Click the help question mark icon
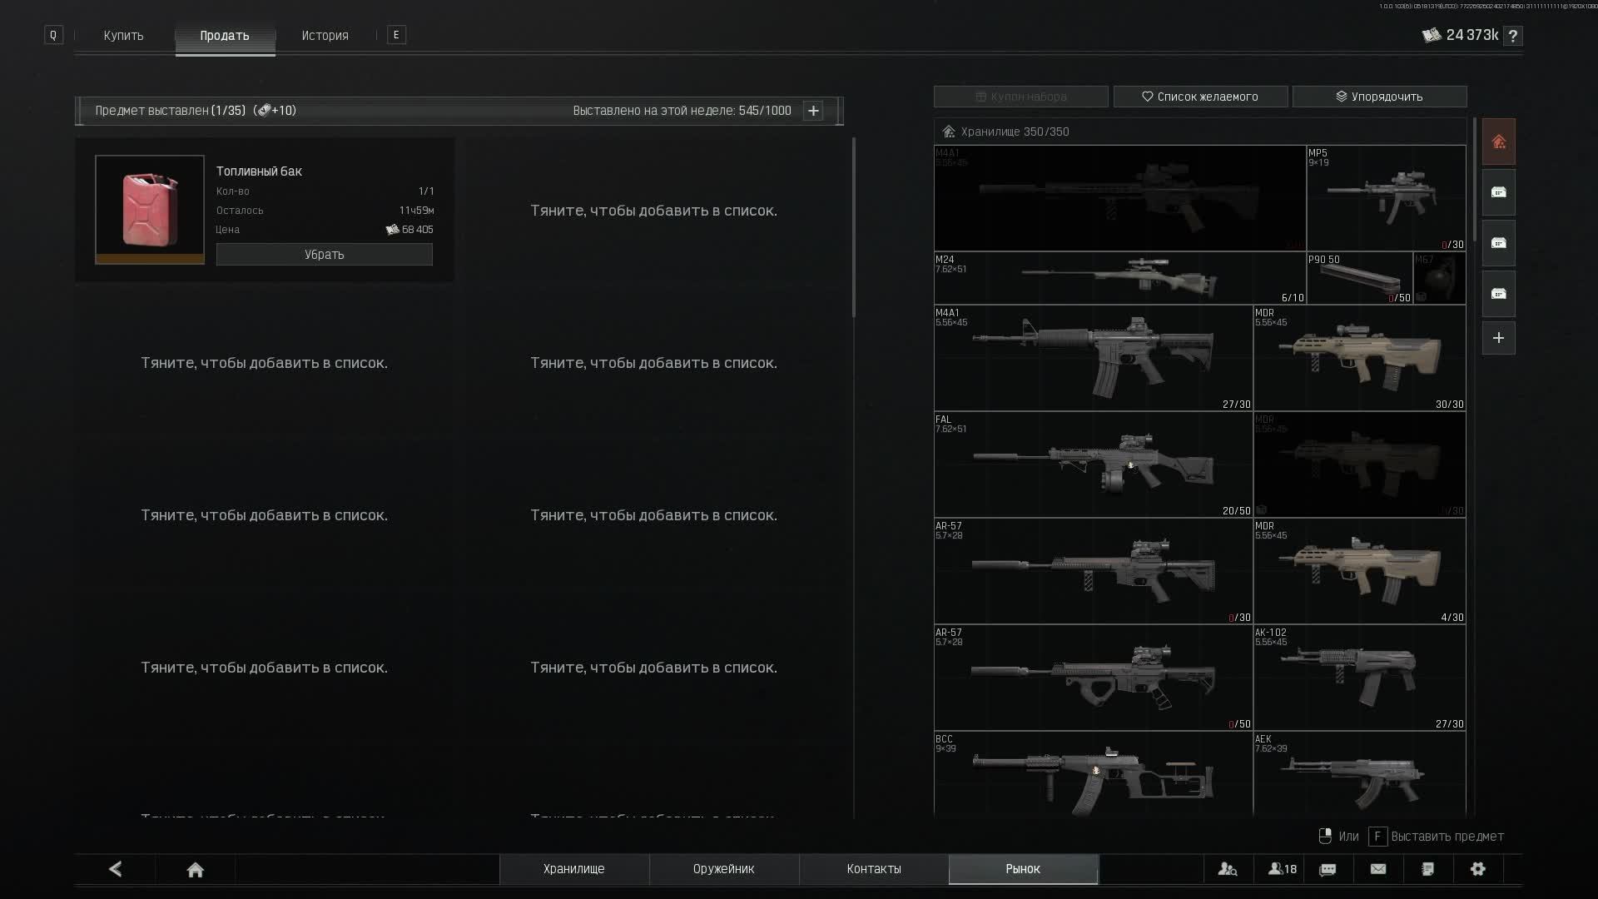The height and width of the screenshot is (899, 1598). click(x=1513, y=36)
